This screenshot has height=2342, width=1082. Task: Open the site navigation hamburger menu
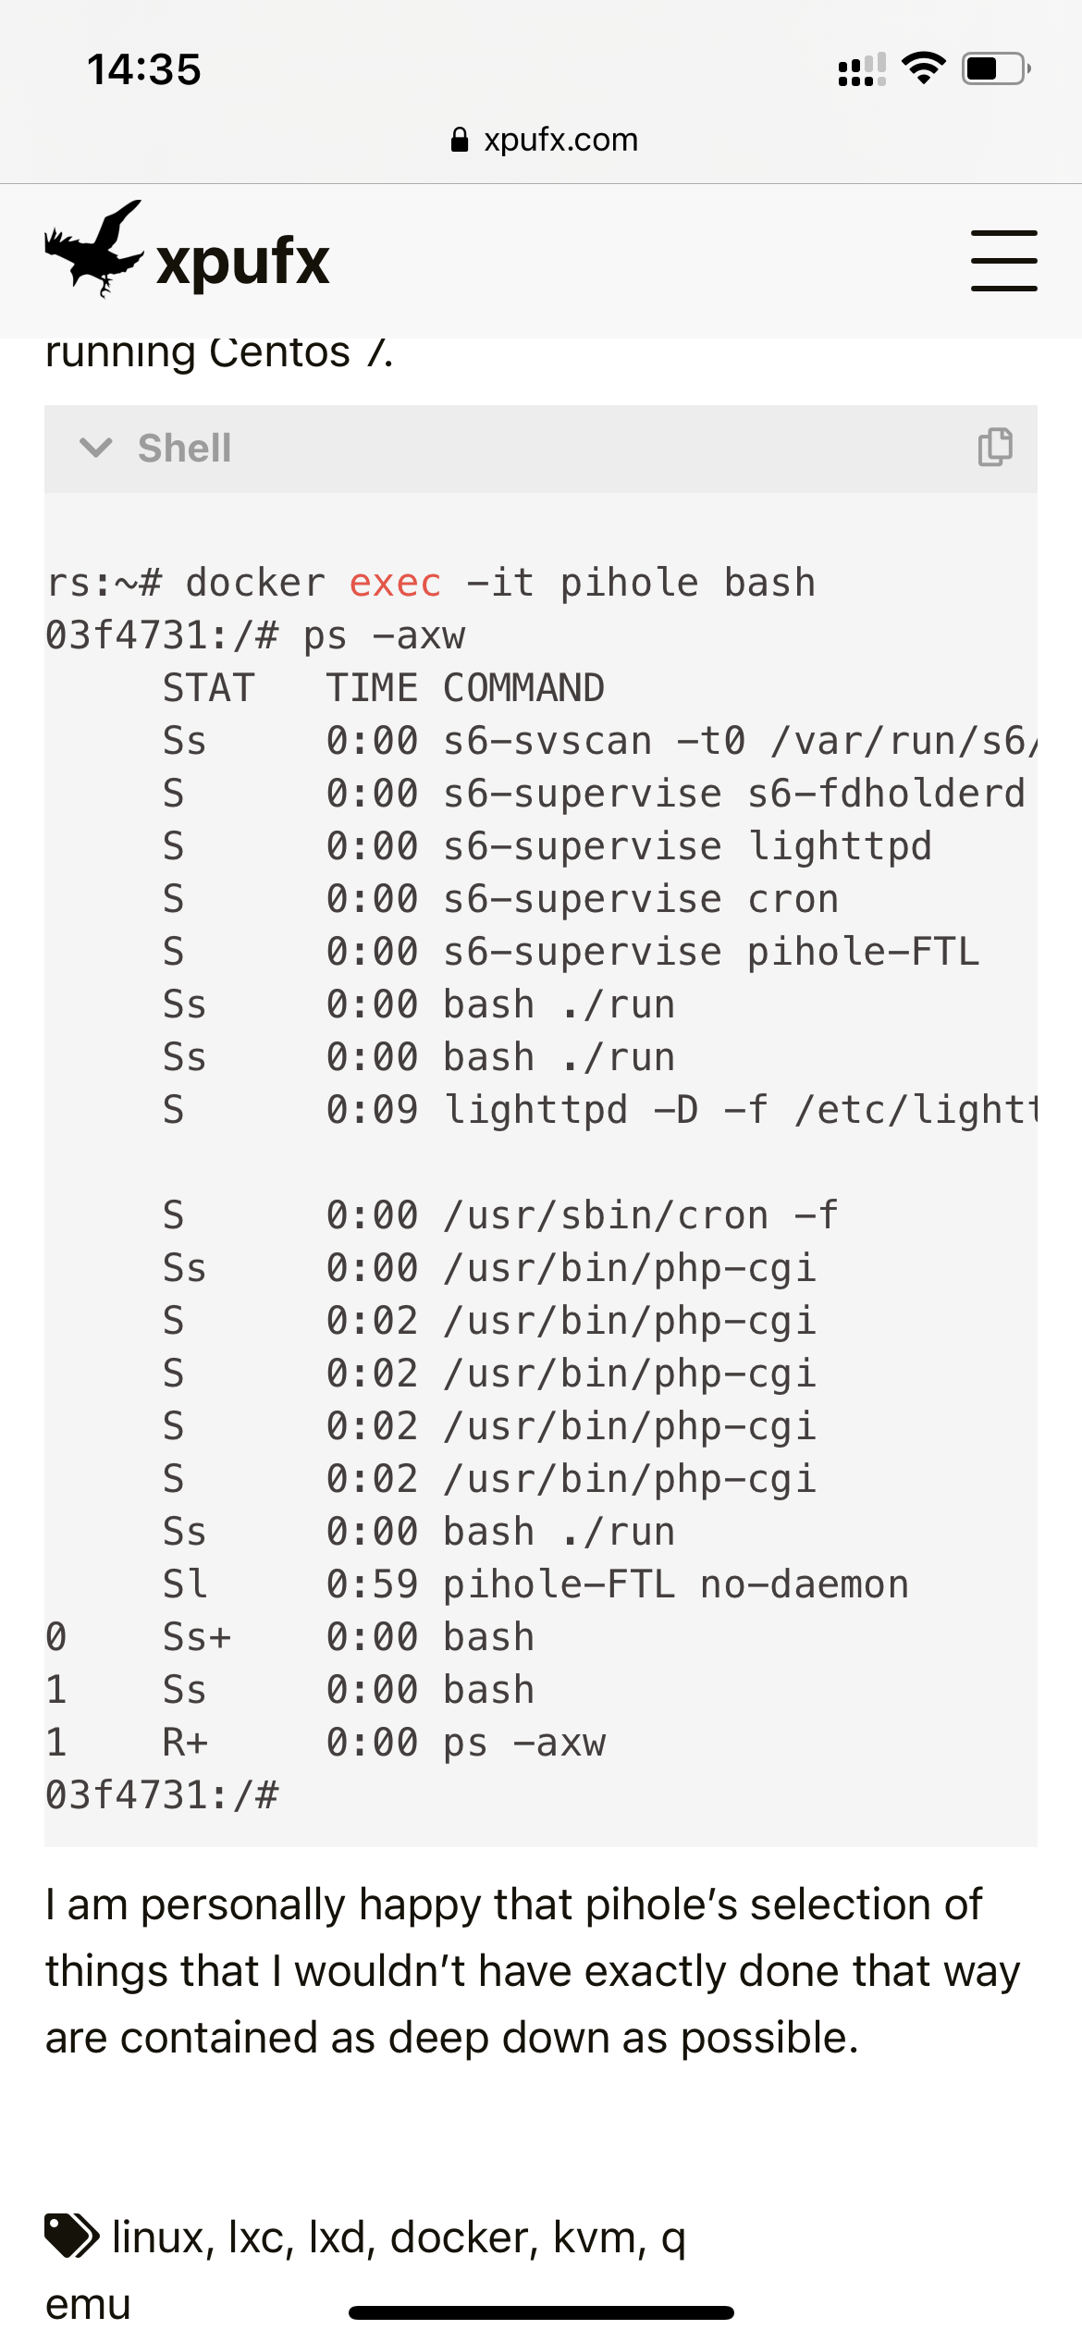coord(1004,260)
